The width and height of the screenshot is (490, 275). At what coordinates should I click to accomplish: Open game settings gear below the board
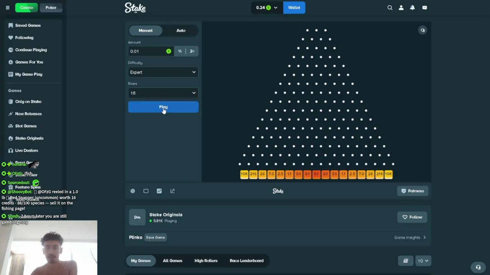pyautogui.click(x=132, y=191)
